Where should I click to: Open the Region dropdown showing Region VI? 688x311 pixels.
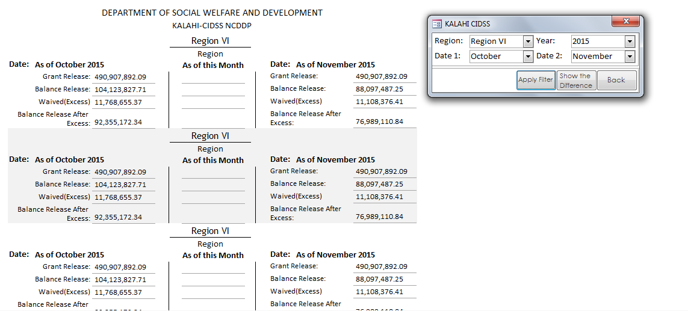(528, 42)
